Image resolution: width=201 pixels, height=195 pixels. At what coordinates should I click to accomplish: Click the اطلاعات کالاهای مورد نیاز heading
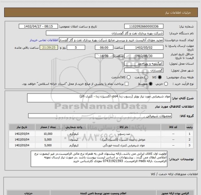[174, 106]
